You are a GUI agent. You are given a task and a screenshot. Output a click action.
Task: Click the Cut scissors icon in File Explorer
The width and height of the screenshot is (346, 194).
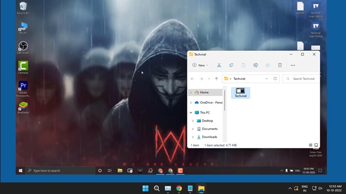[x=219, y=65]
